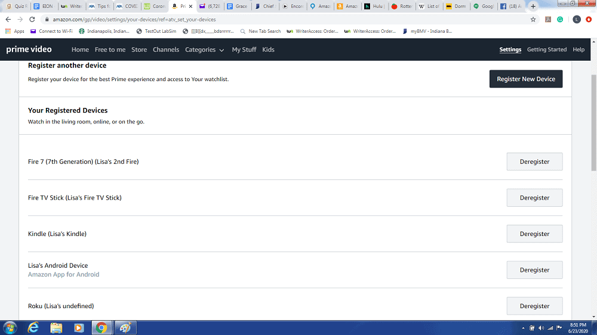Open the Help link

pyautogui.click(x=578, y=49)
